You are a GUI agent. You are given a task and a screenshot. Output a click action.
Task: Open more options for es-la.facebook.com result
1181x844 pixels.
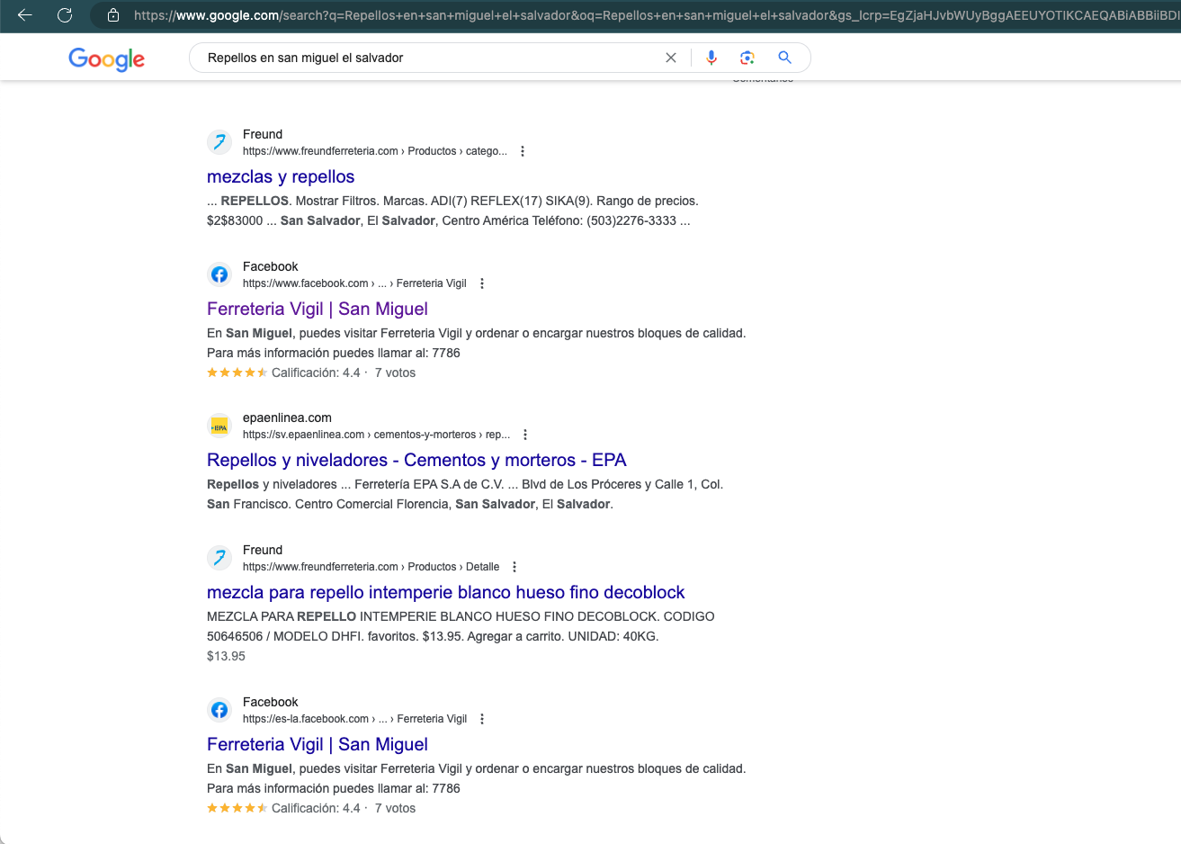pos(482,719)
